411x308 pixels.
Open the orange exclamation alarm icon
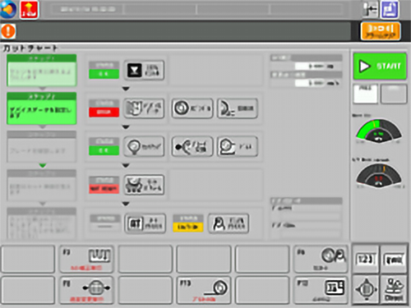[8, 31]
